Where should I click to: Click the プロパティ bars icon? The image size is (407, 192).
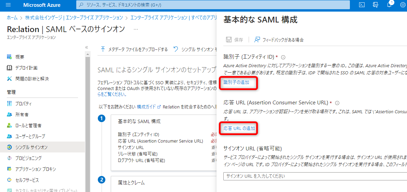pos(9,104)
